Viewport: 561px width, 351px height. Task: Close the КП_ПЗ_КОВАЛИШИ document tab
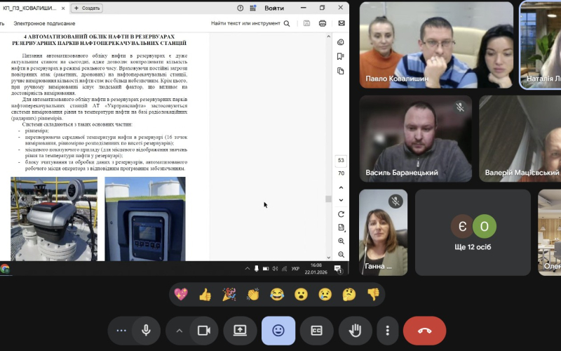tap(63, 8)
